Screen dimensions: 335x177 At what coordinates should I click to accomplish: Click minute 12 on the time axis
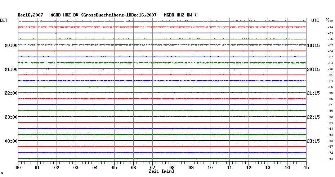coord(249,168)
